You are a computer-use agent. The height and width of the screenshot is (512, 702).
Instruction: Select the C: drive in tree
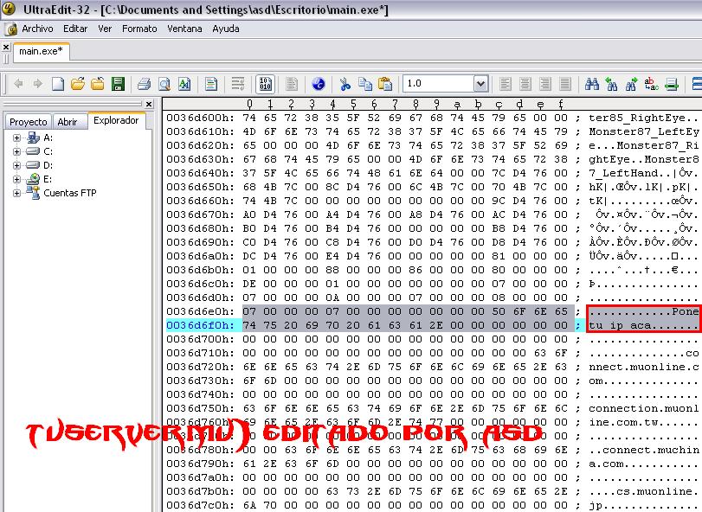[48, 151]
